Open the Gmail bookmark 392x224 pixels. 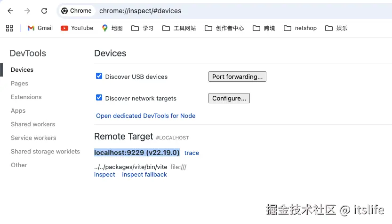pos(40,28)
